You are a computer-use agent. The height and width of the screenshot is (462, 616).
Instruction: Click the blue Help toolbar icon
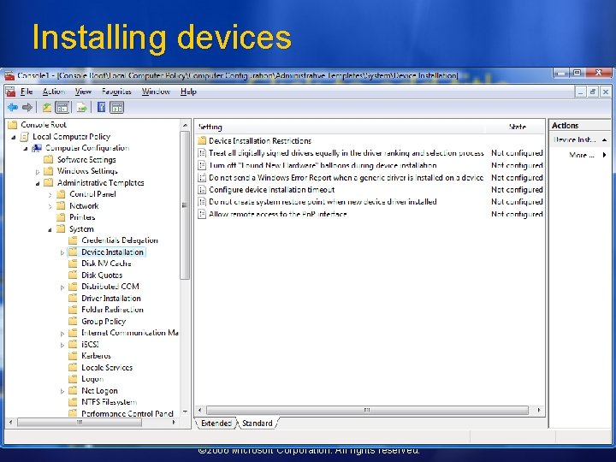click(101, 107)
